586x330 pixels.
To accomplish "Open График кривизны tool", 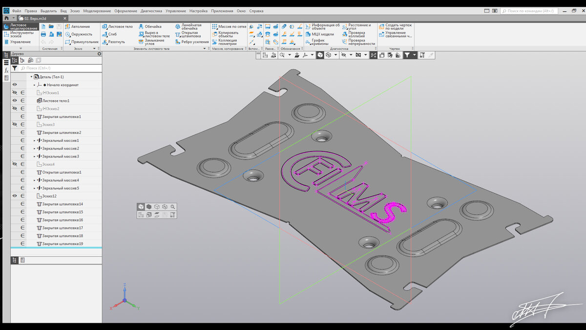I will pos(317,42).
